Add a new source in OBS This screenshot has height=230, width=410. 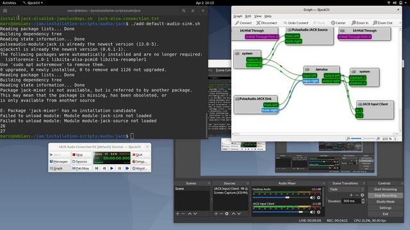[216, 213]
